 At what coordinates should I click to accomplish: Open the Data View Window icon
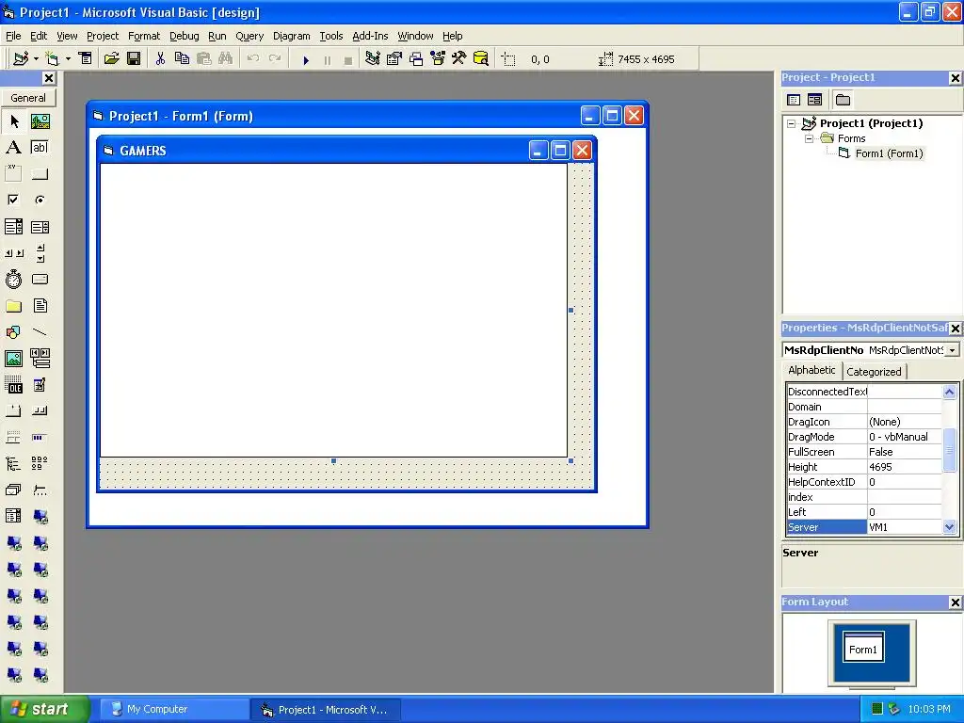point(481,59)
